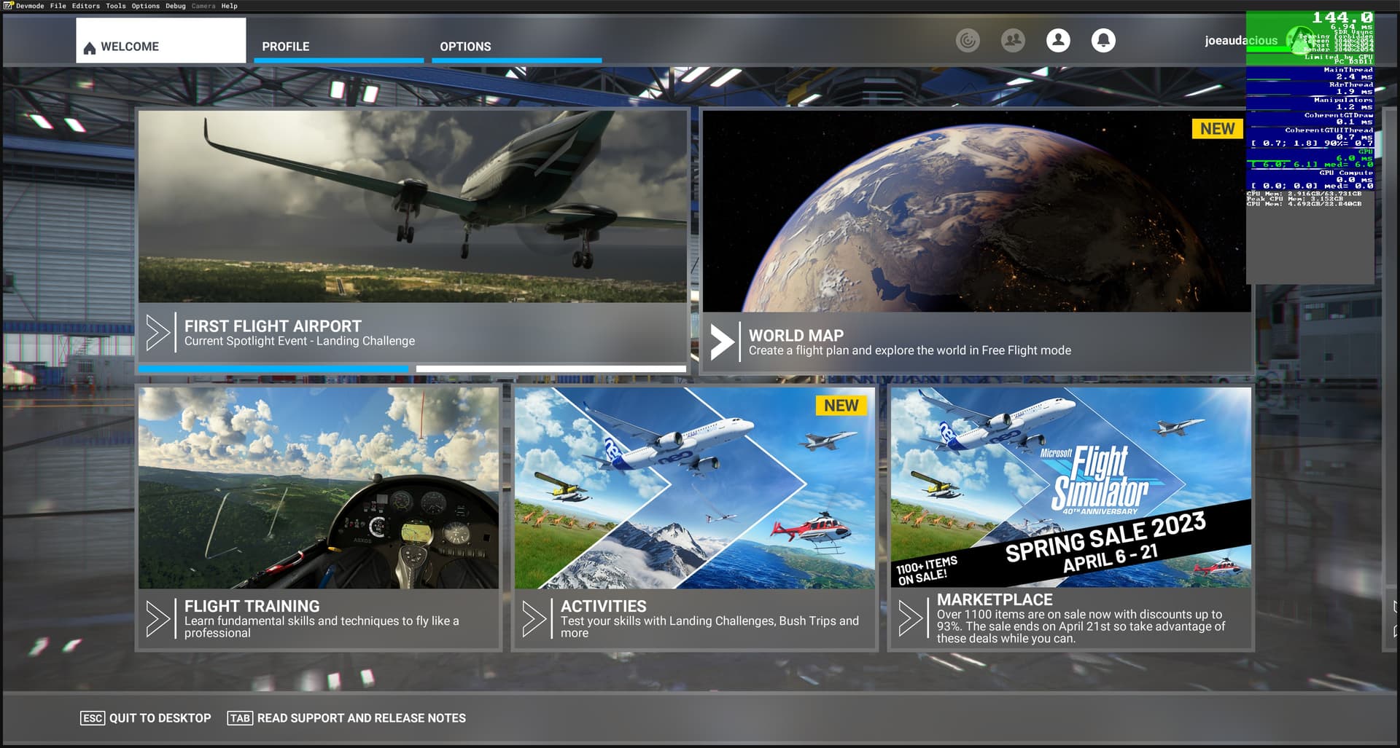
Task: Click the Marketplace chevron icon
Action: coord(910,619)
